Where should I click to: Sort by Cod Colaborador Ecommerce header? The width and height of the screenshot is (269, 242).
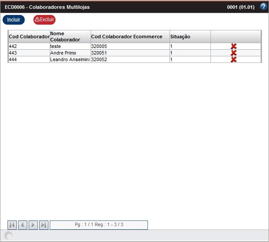coord(127,37)
